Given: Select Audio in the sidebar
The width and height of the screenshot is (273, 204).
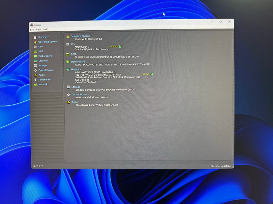Looking at the screenshot, I should pyautogui.click(x=42, y=75).
